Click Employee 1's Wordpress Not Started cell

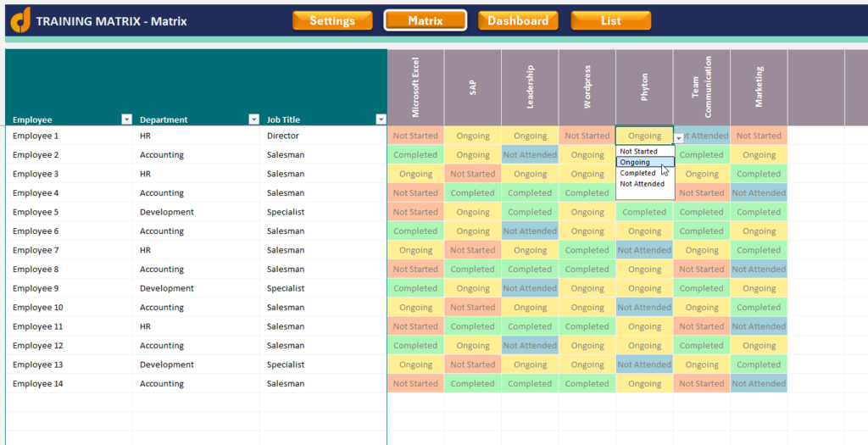tap(587, 136)
